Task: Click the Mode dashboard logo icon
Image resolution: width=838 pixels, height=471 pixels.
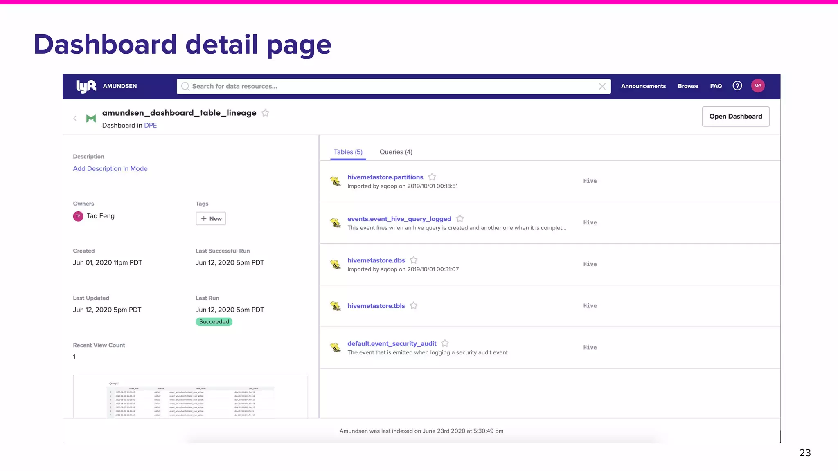Action: (x=91, y=119)
